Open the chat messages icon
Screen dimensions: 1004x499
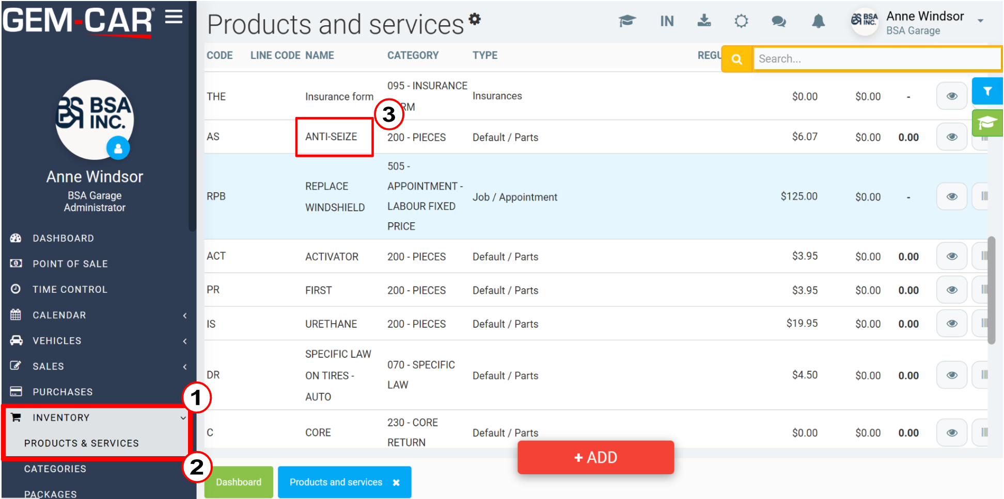coord(779,21)
